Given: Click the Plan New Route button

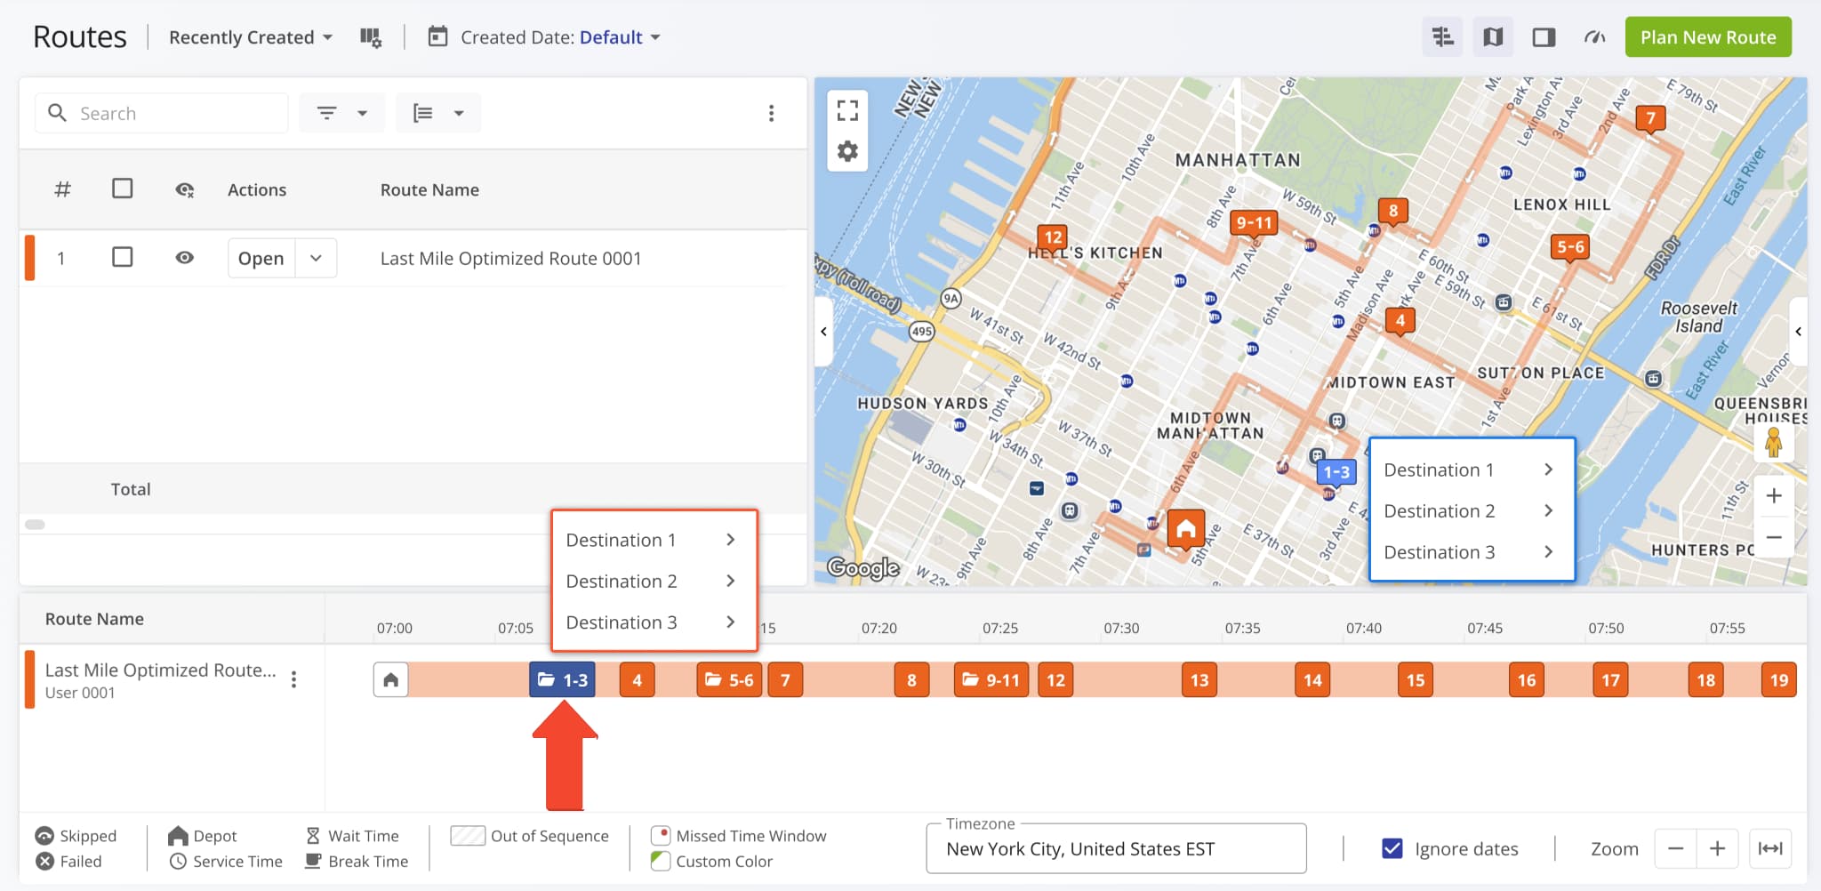Looking at the screenshot, I should tap(1707, 36).
